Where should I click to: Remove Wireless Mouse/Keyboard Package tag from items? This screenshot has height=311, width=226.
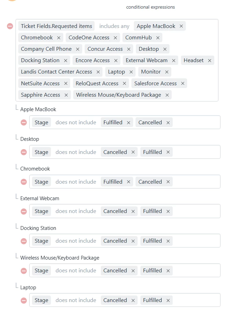(167, 95)
